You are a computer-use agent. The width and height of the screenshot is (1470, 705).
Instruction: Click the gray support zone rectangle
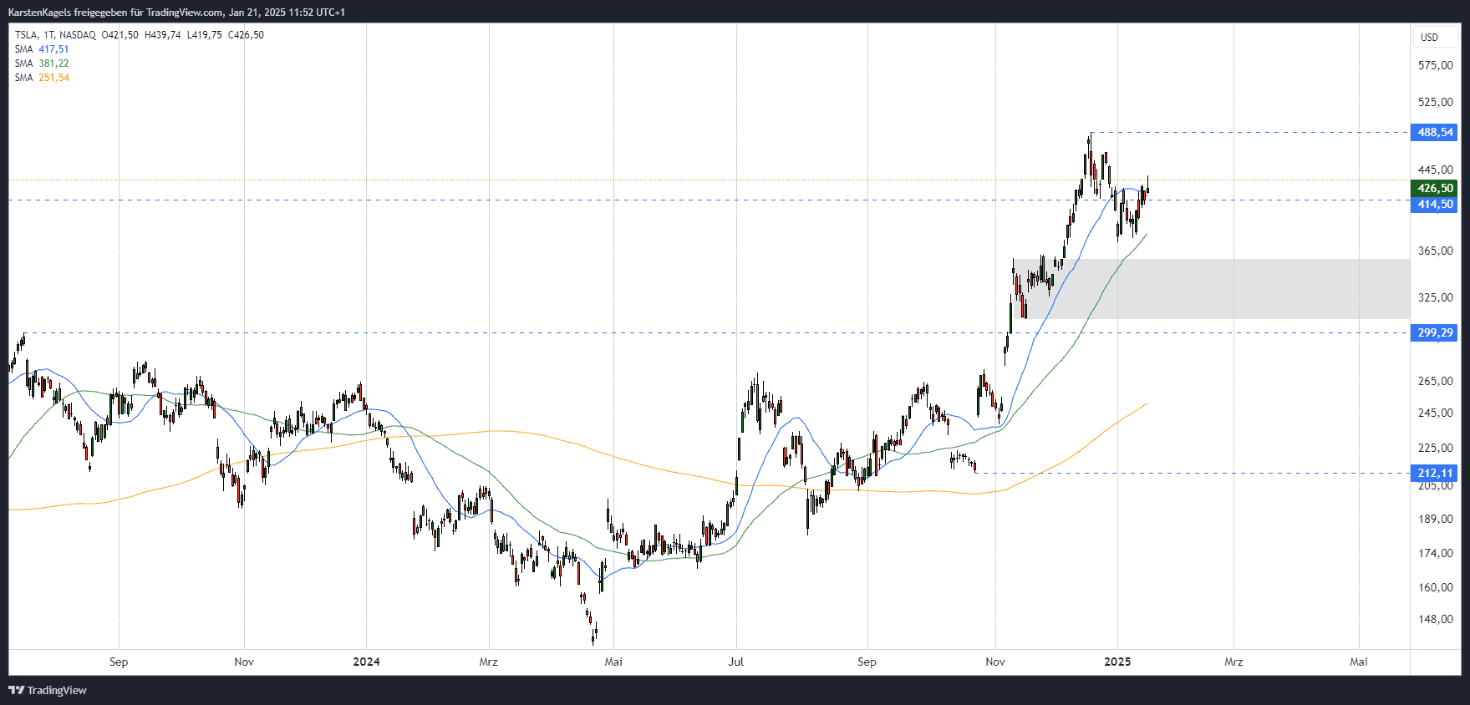click(x=1212, y=288)
